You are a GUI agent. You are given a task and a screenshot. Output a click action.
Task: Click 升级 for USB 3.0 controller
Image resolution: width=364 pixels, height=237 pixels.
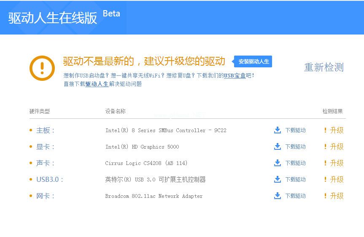(x=337, y=179)
